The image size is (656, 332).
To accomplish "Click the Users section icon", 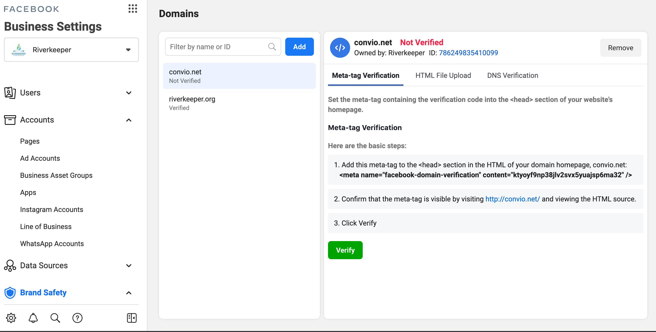I will [x=10, y=93].
